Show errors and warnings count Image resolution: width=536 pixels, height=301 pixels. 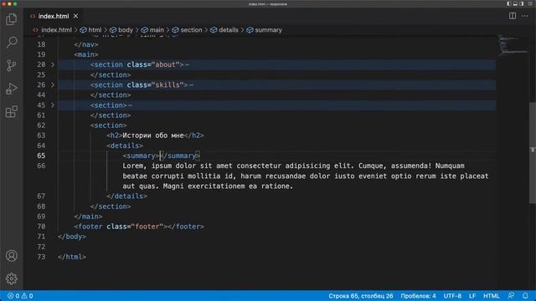pyautogui.click(x=20, y=296)
